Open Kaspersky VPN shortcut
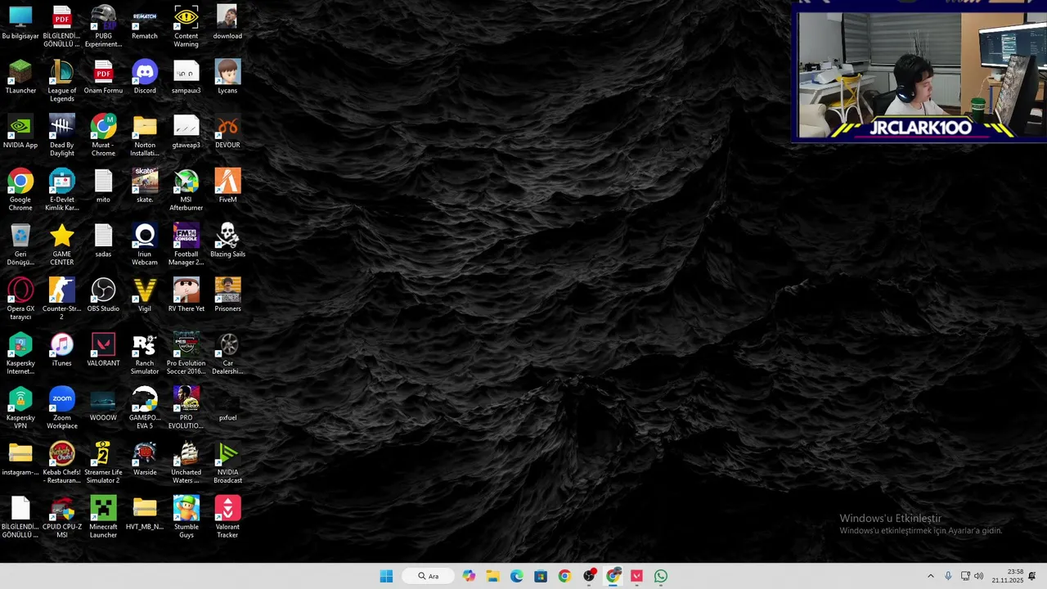Image resolution: width=1047 pixels, height=589 pixels. point(20,408)
